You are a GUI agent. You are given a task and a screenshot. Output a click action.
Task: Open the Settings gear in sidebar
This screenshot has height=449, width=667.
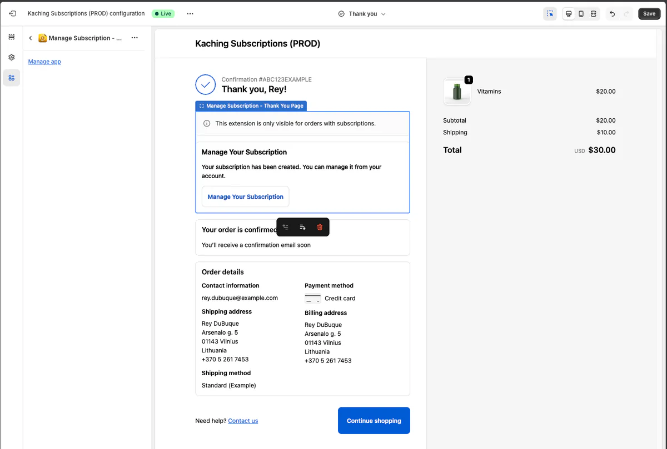pos(11,57)
